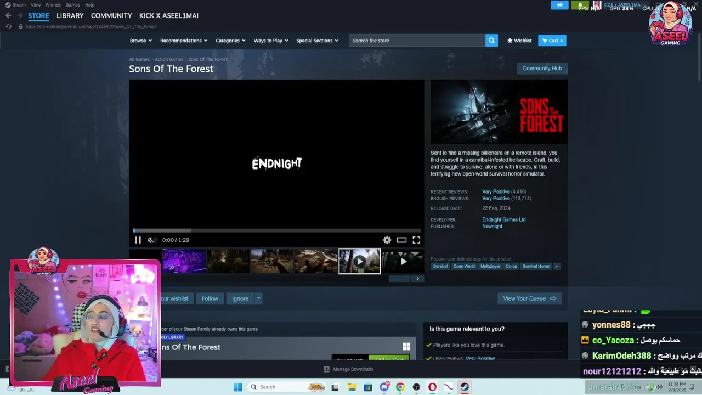Click the Follow button

pyautogui.click(x=210, y=298)
